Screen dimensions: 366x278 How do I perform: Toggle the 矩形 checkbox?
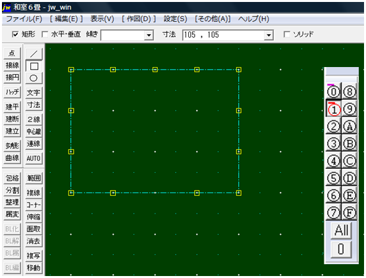[x=15, y=34]
